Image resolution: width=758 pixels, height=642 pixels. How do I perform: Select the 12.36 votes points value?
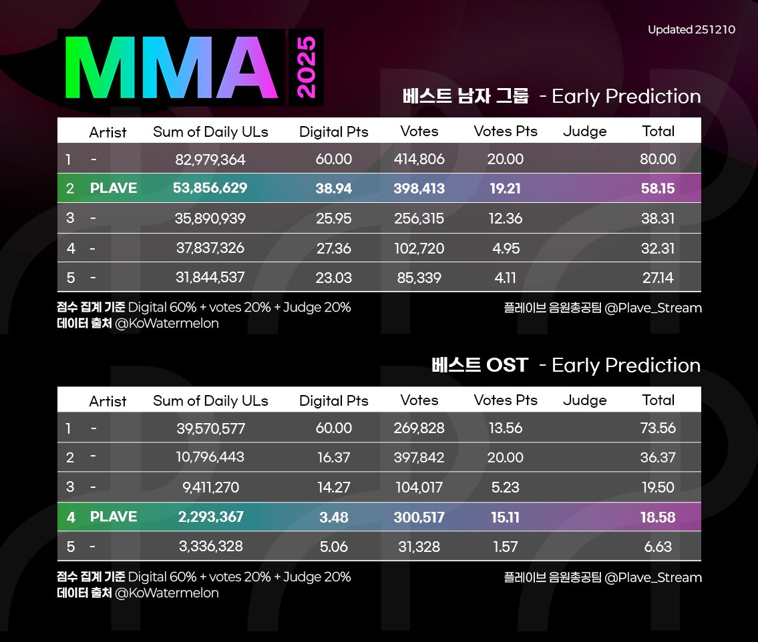505,218
